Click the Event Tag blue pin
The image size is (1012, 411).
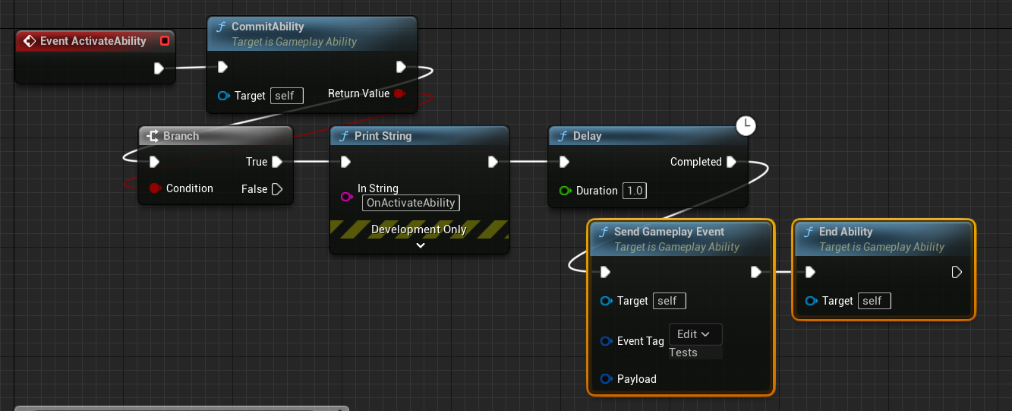(x=606, y=341)
